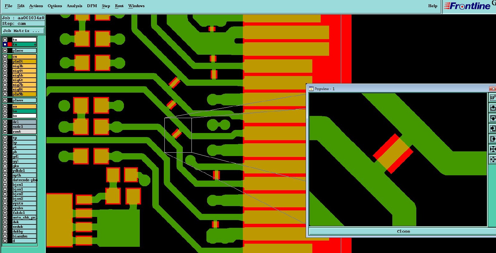The width and height of the screenshot is (496, 253).
Task: Toggle display checkbox for layer plnss
Action: tap(5, 100)
